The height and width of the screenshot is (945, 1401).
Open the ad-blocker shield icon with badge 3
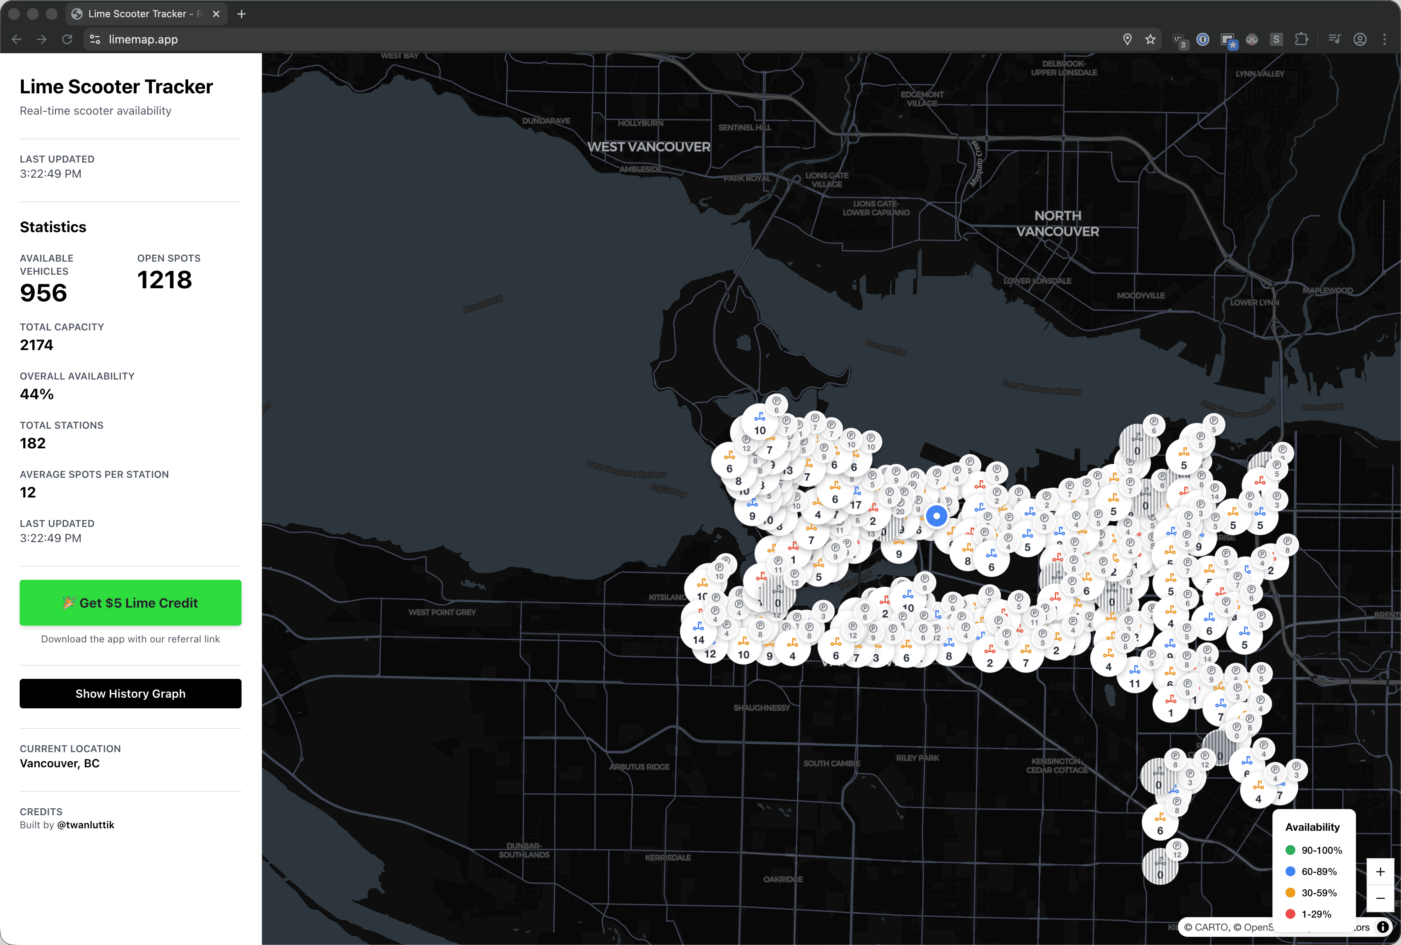tap(1178, 39)
